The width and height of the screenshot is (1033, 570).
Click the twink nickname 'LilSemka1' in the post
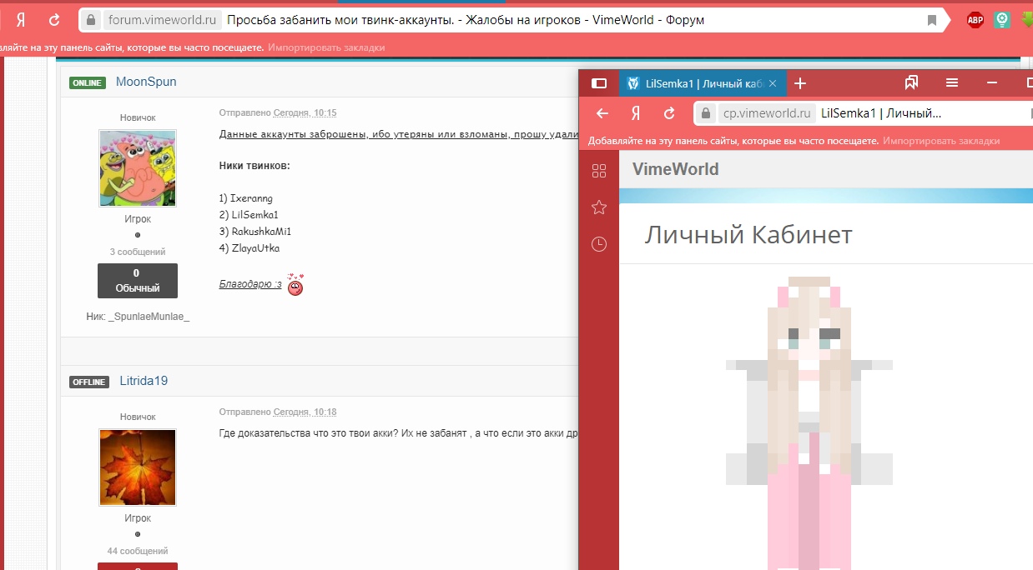point(254,215)
